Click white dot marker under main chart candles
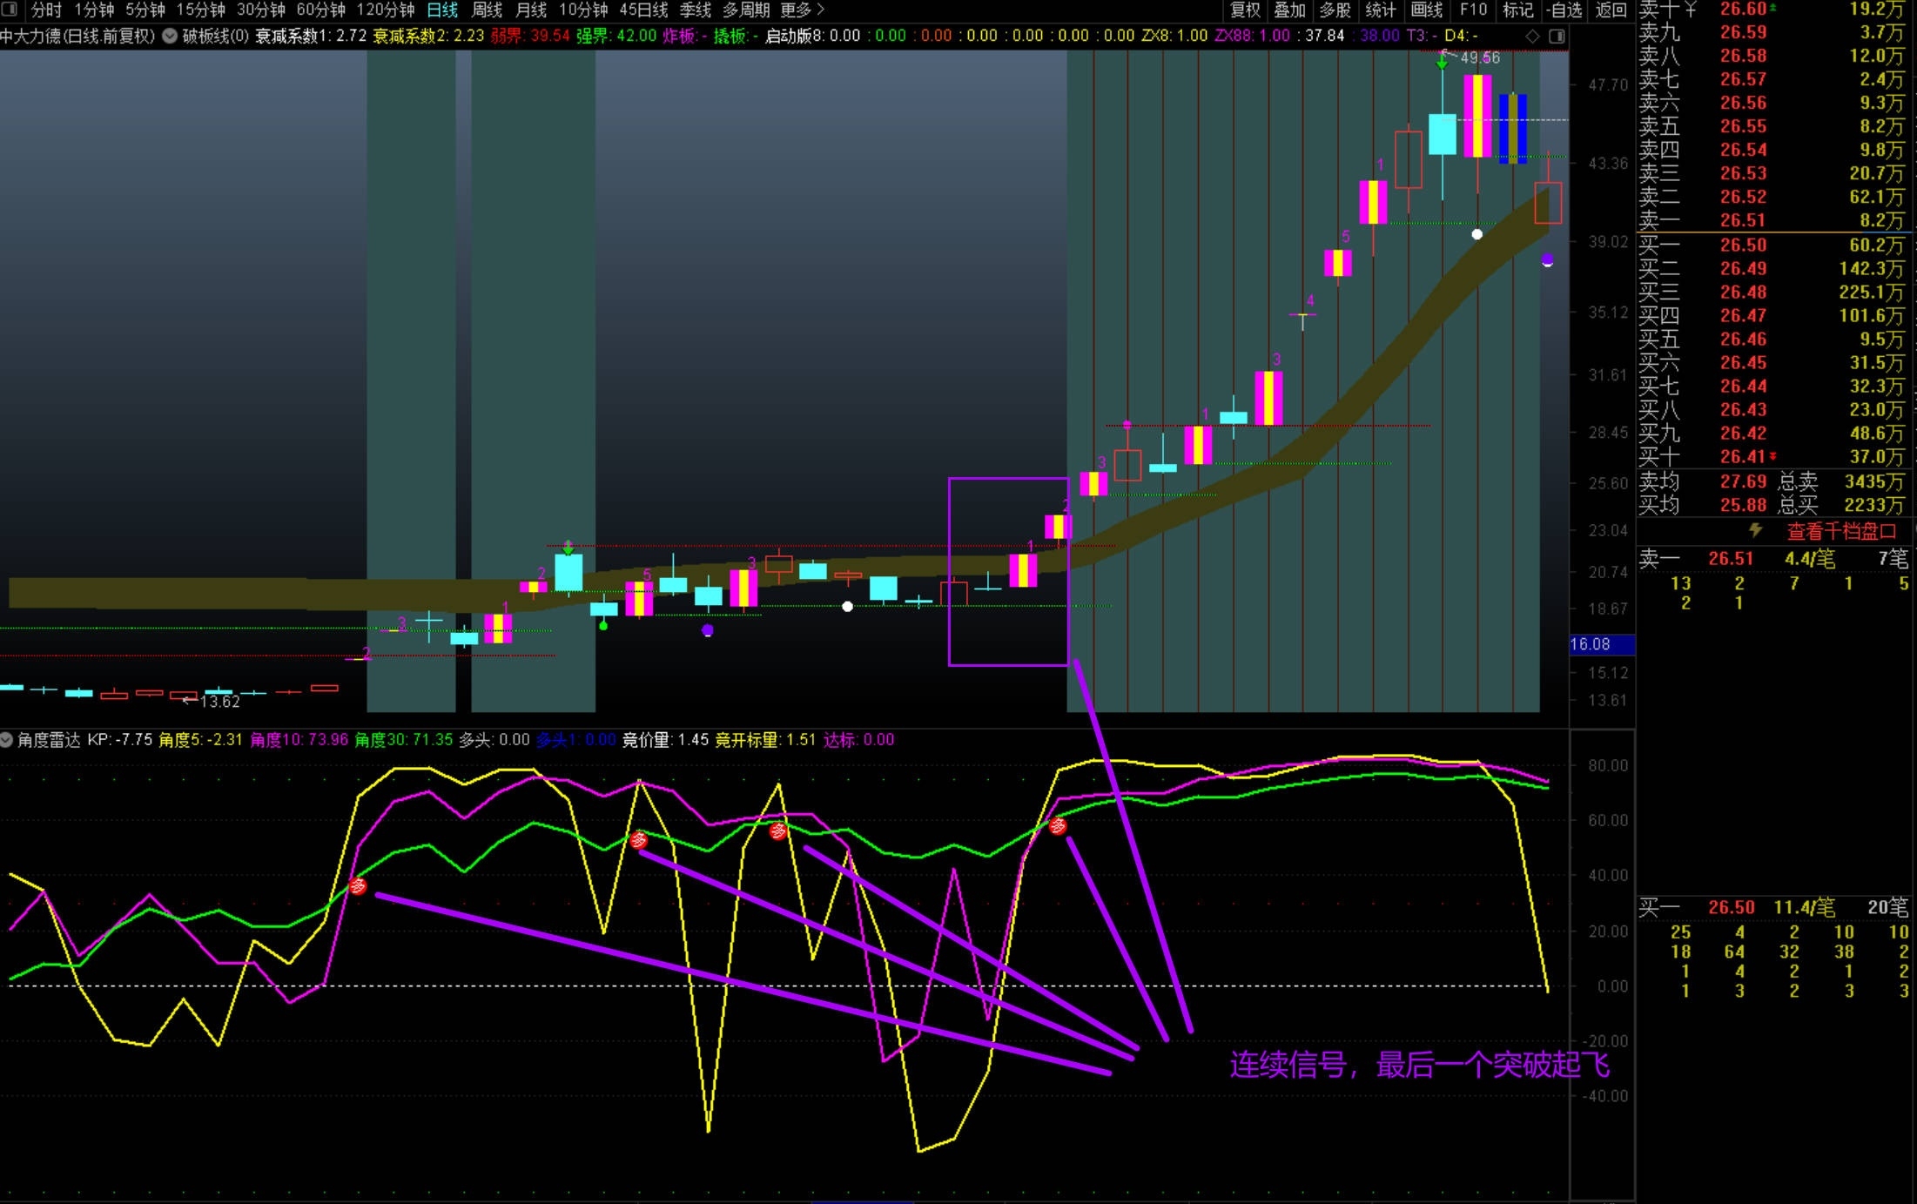Image resolution: width=1917 pixels, height=1204 pixels. (847, 607)
